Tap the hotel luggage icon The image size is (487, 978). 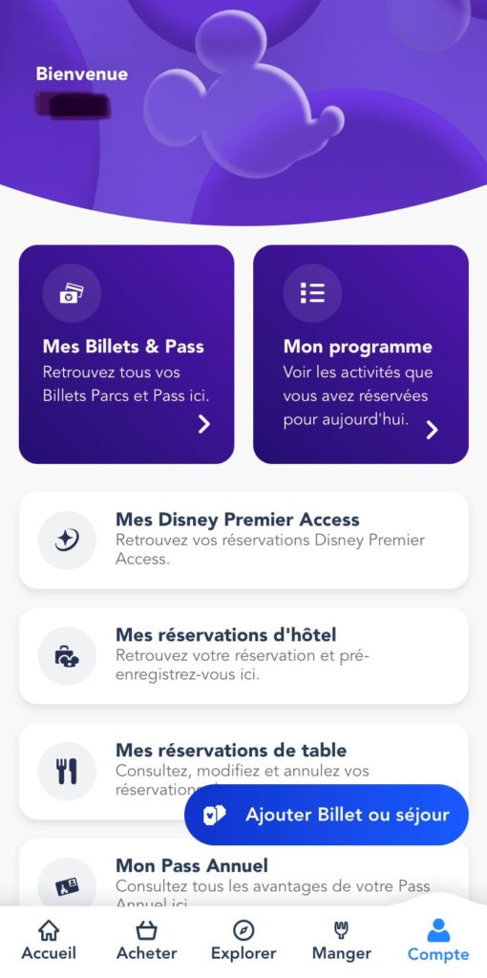(67, 656)
